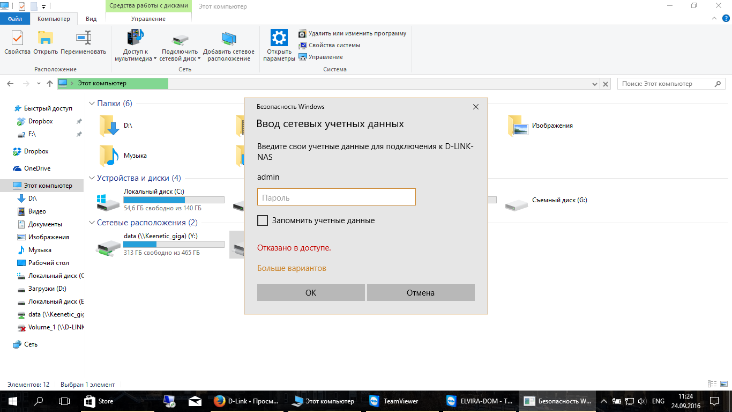Collapse the Network locations (Сетевые расположения) group
The height and width of the screenshot is (412, 732).
(92, 223)
